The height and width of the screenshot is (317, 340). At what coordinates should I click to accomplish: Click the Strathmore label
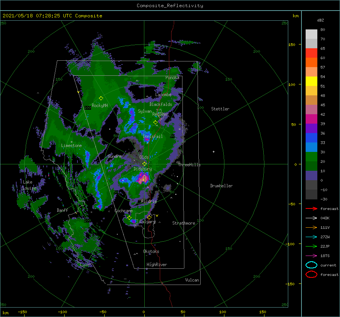[x=184, y=223]
